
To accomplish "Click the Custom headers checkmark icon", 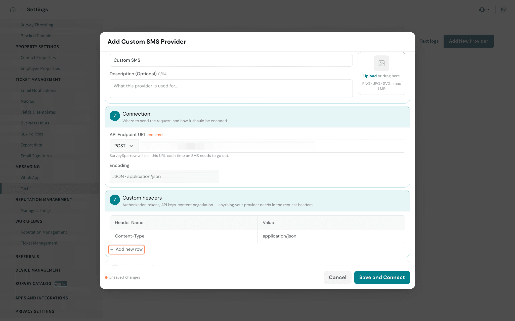I will point(115,200).
